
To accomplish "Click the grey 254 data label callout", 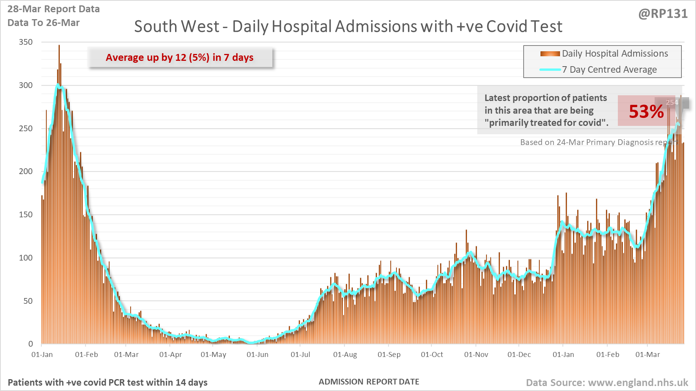I will pyautogui.click(x=672, y=102).
